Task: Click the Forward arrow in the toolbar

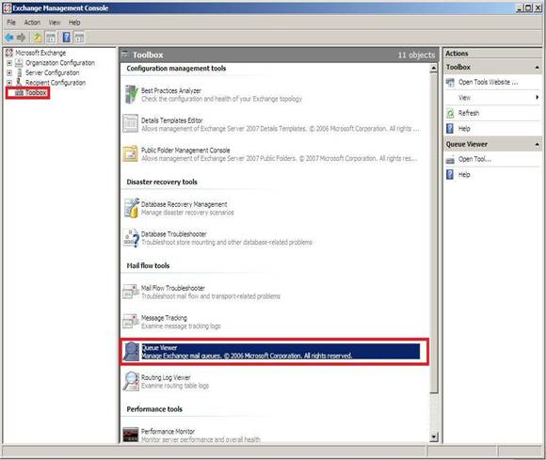Action: pyautogui.click(x=22, y=38)
